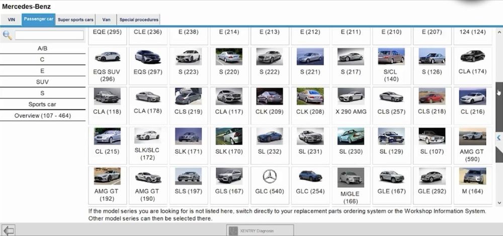Pick the S (217) coupe tile
Screen dimensions: 503x236
pos(351,66)
